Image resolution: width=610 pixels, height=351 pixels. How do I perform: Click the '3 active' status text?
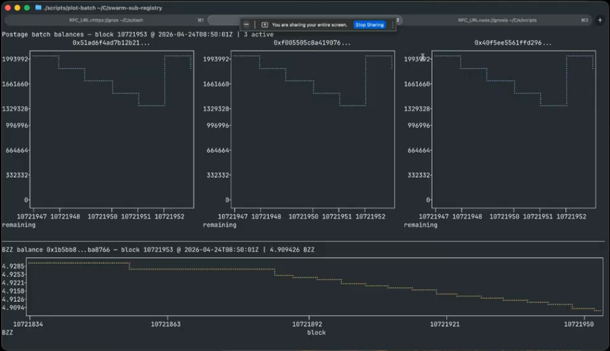(x=259, y=34)
